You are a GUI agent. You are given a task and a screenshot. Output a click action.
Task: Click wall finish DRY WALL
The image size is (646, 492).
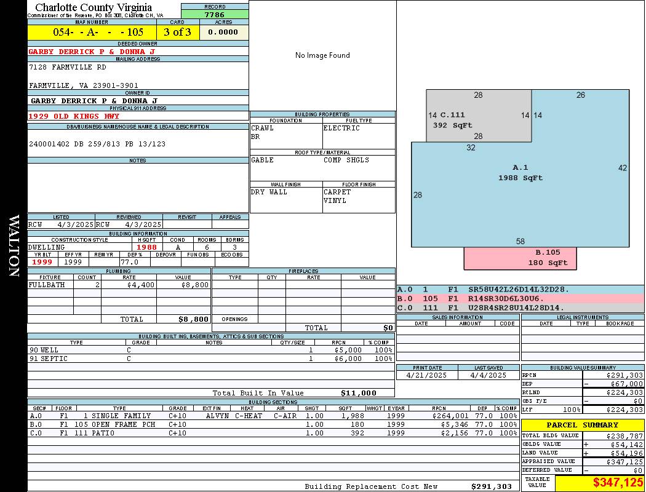click(x=269, y=192)
